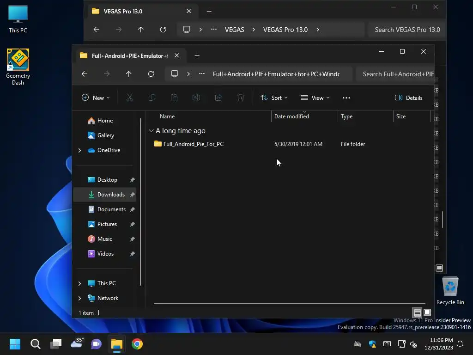473x355 pixels.
Task: Open Home in navigation pane
Action: (x=105, y=121)
